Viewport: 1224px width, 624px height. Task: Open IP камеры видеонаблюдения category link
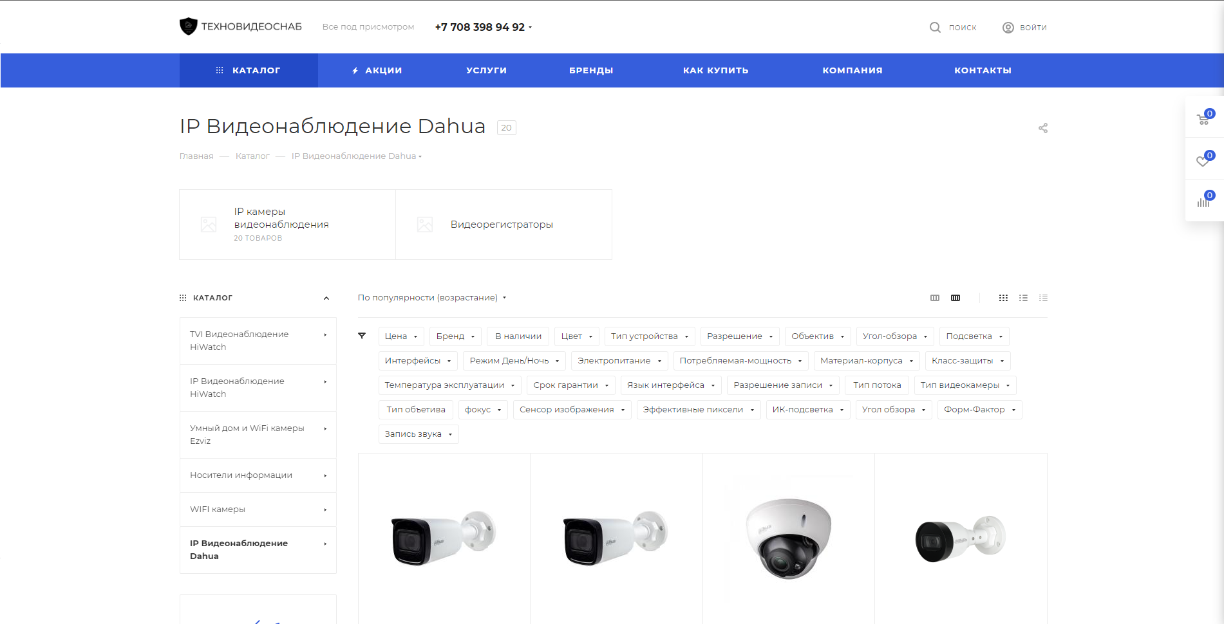coord(281,218)
